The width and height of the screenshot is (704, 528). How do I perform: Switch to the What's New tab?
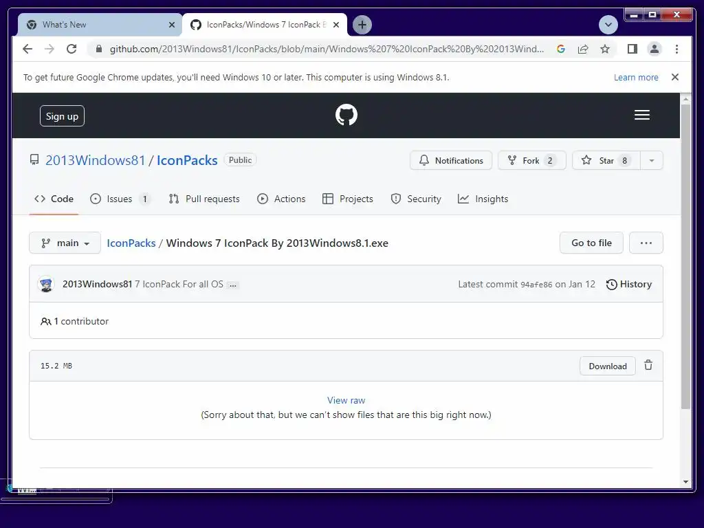(x=99, y=25)
